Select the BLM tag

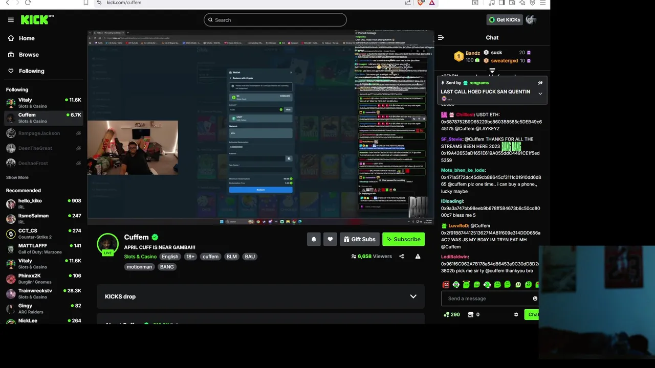(232, 257)
